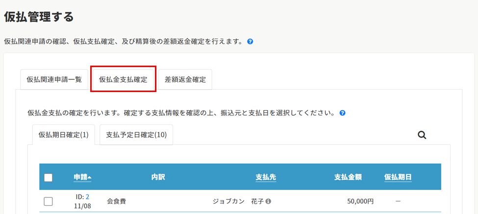Screen dimensions: 478x214
Task: Switch to 仮払関連申請一覧 tab
Action: (x=54, y=80)
